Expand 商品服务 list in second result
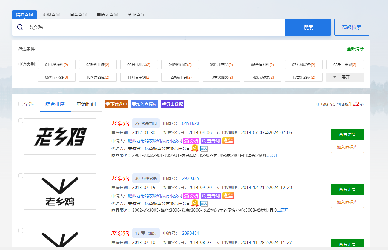The height and width of the screenshot is (250, 388). [284, 210]
